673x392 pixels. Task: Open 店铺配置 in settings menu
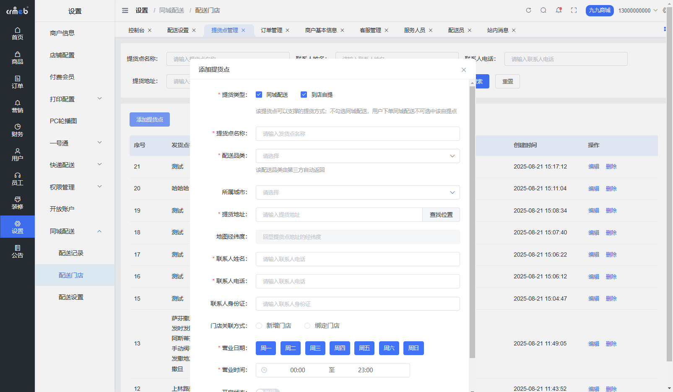point(62,55)
